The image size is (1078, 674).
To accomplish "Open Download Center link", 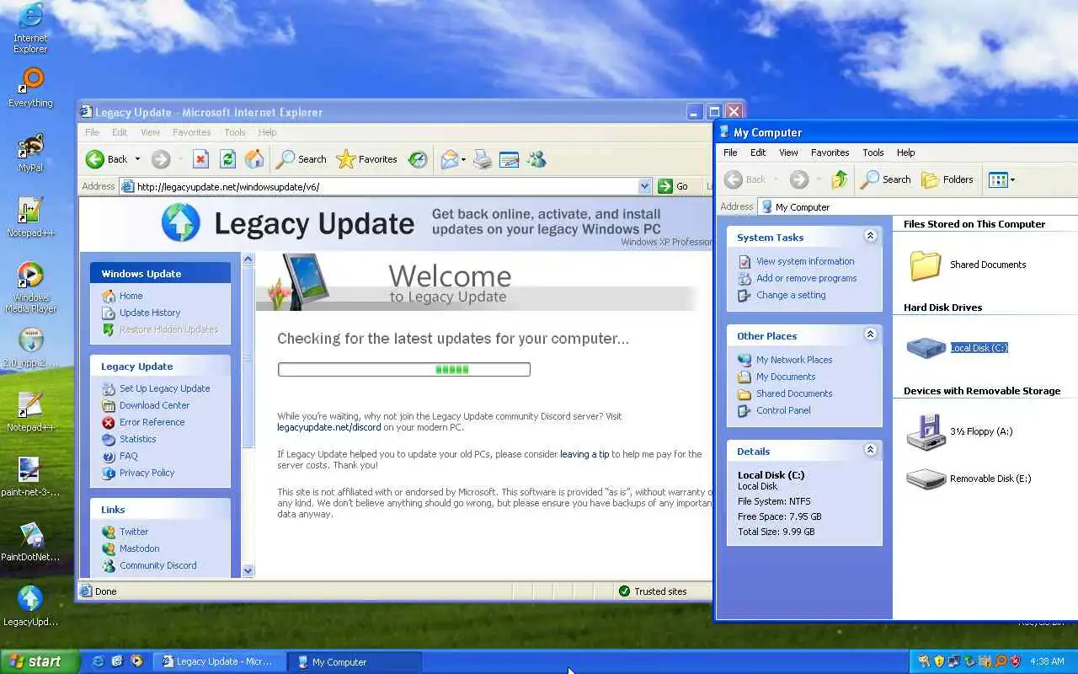I will 154,405.
